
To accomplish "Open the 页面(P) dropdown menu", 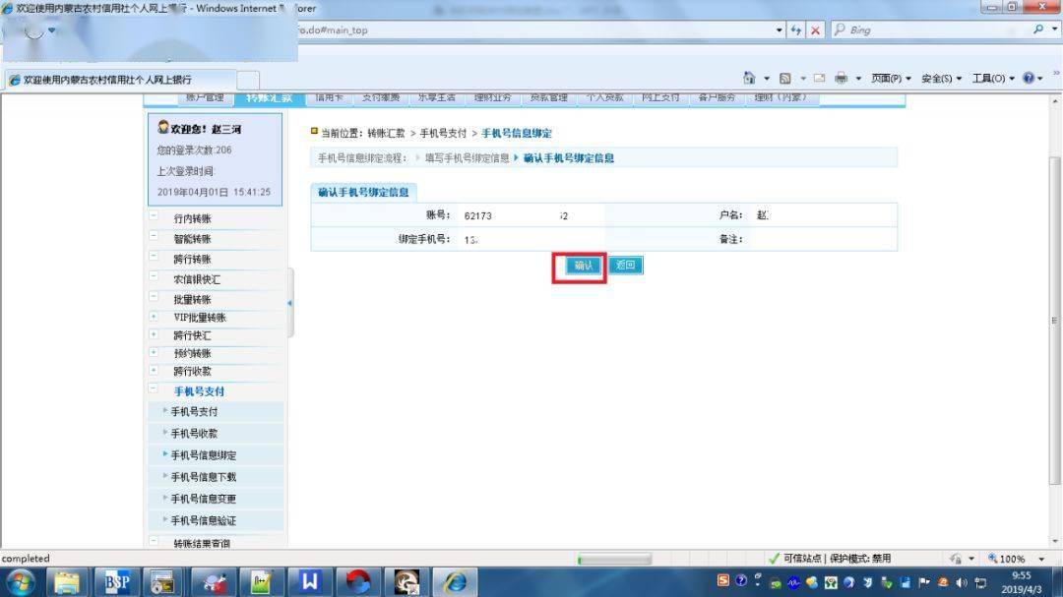I will (x=891, y=79).
